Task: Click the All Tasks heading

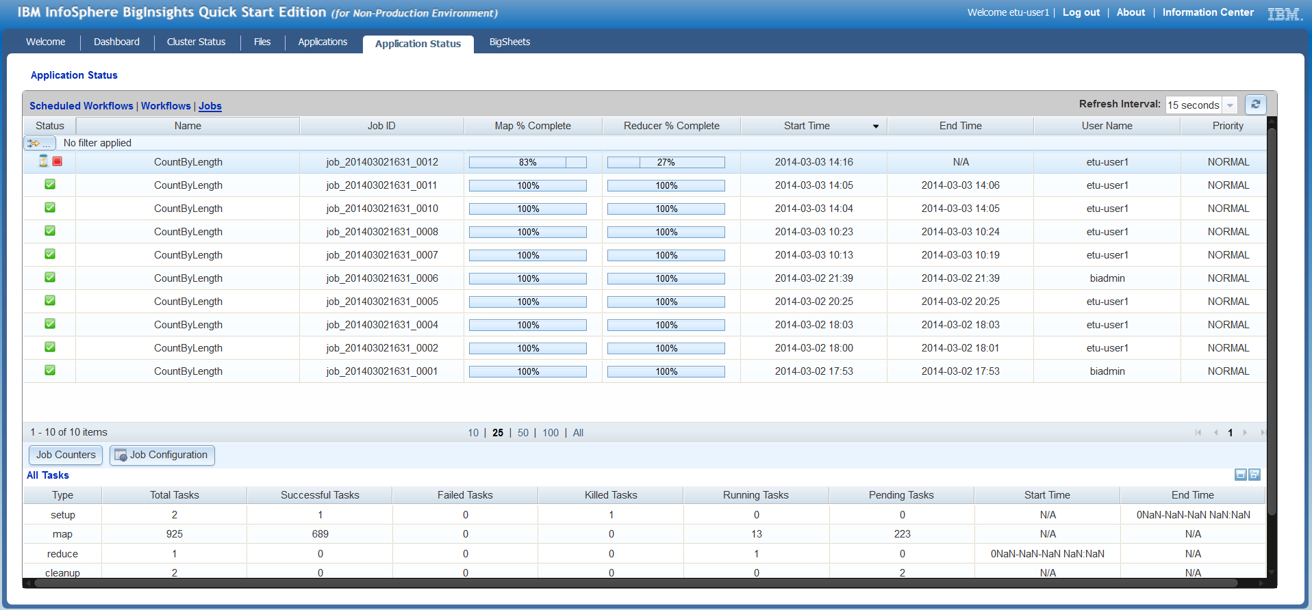Action: pyautogui.click(x=48, y=475)
